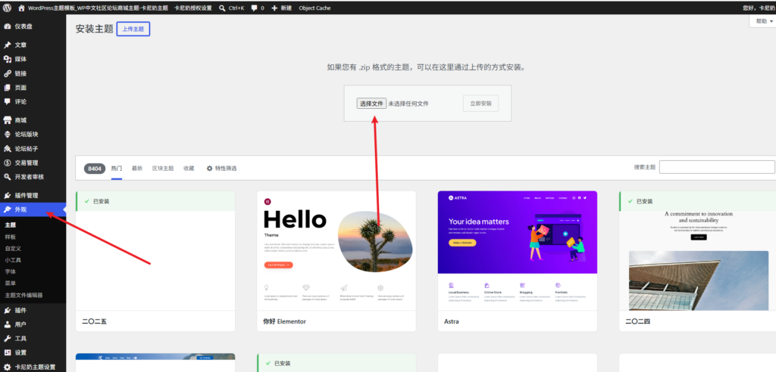
Task: Click the 特性筛选 gear icon
Action: point(209,169)
